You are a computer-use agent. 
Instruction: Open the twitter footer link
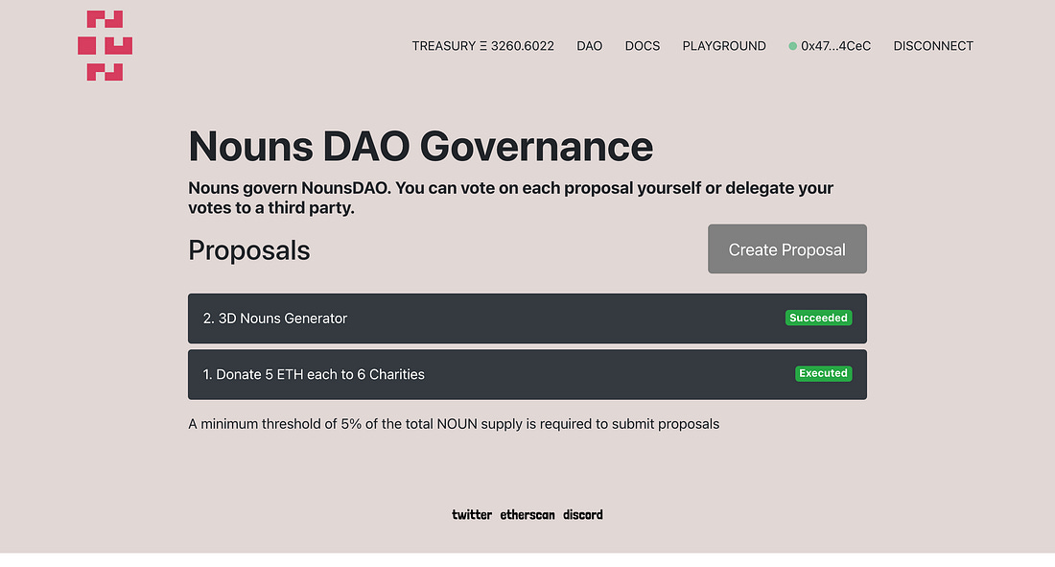click(472, 515)
